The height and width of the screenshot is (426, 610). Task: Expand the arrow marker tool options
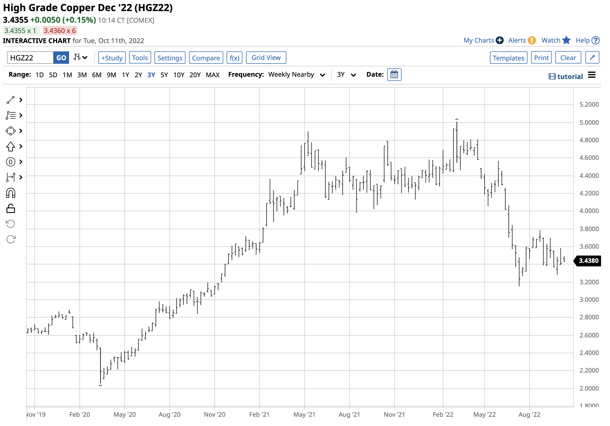click(21, 146)
